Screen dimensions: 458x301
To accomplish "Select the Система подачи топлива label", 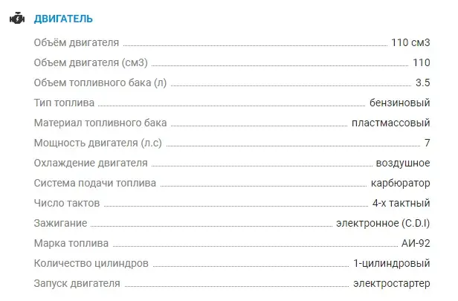I will point(95,183).
